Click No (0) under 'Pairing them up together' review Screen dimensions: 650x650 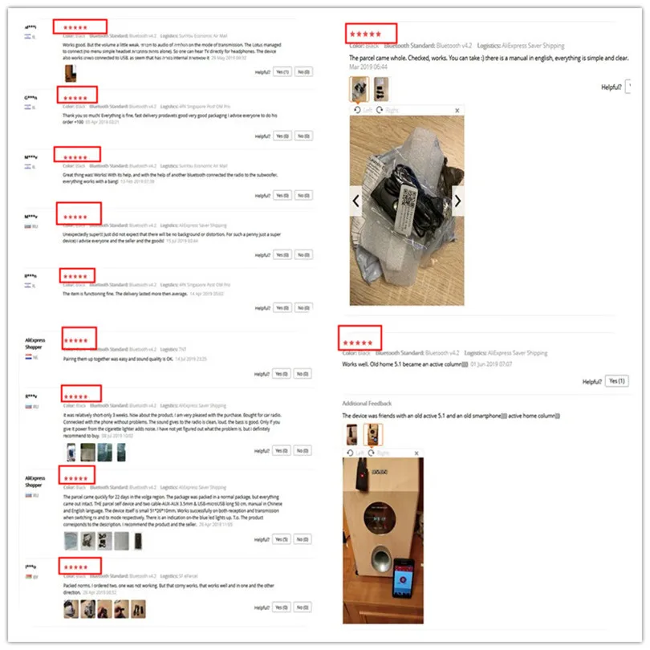[x=303, y=373]
